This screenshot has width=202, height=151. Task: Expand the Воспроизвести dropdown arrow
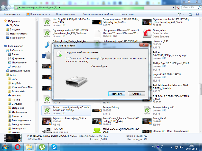pos(49,14)
